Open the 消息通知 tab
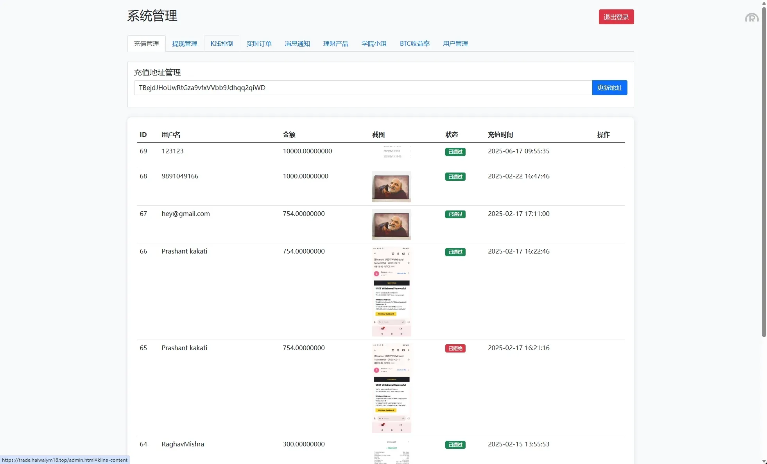Viewport: 767px width, 464px height. (x=297, y=43)
